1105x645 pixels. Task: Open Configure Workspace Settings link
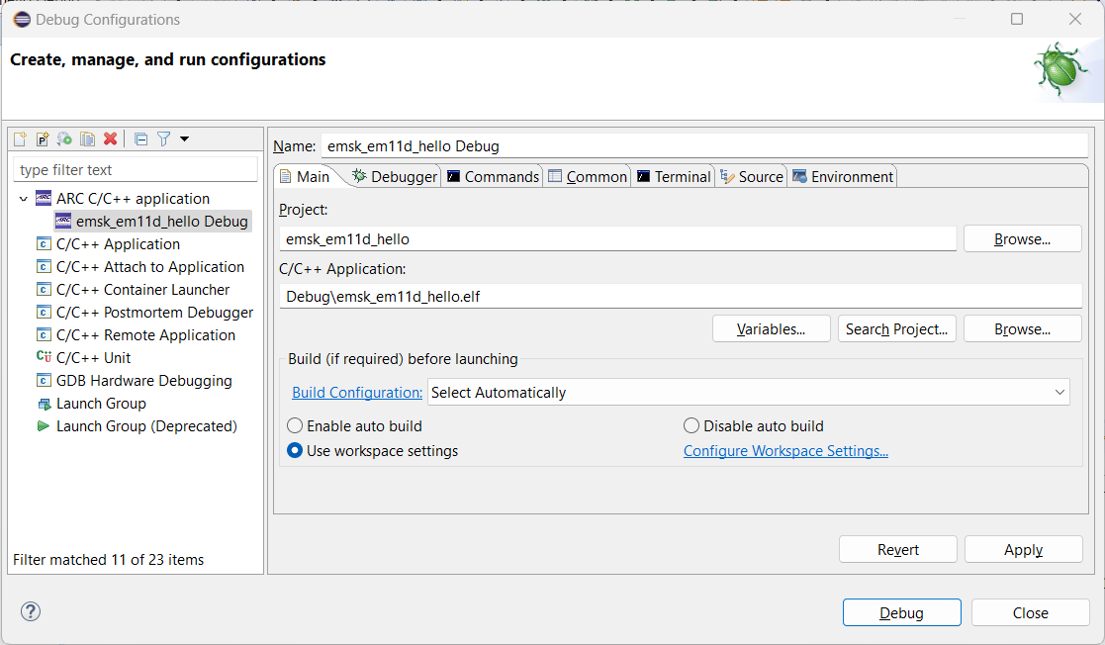pyautogui.click(x=785, y=451)
